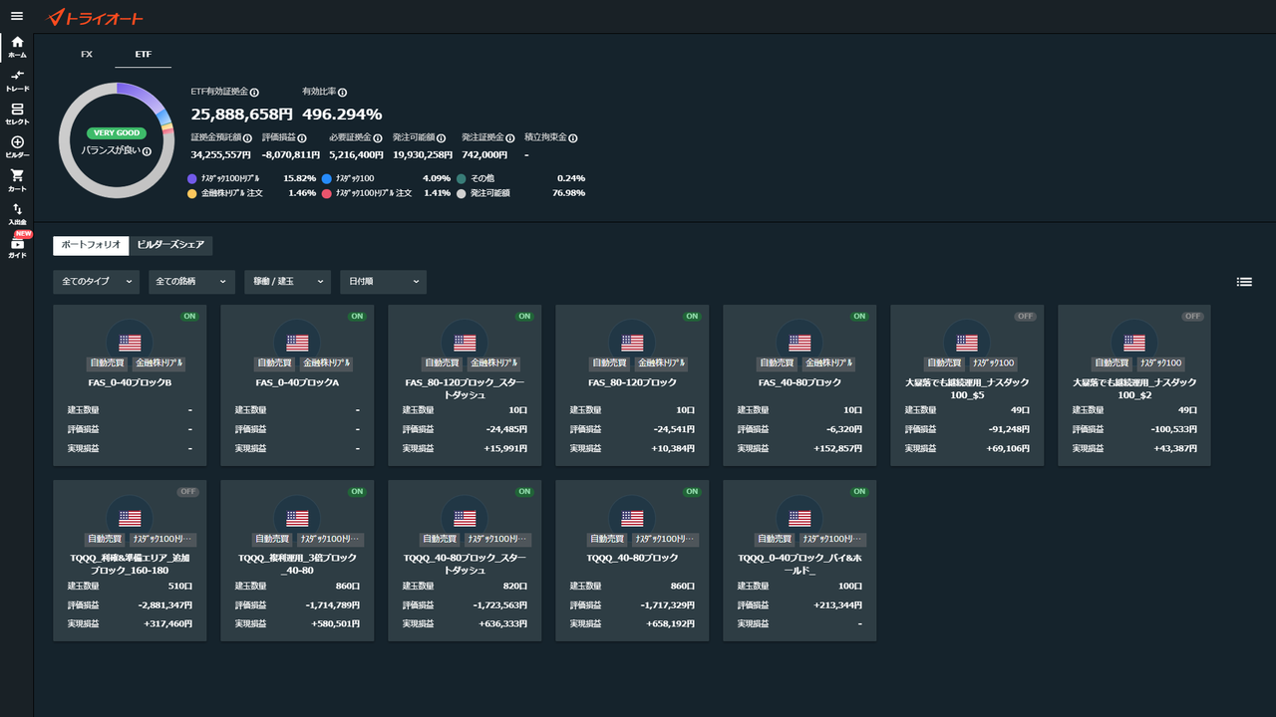
Task: Toggle ON switch of FAS_80-120ブロック
Action: click(x=692, y=316)
